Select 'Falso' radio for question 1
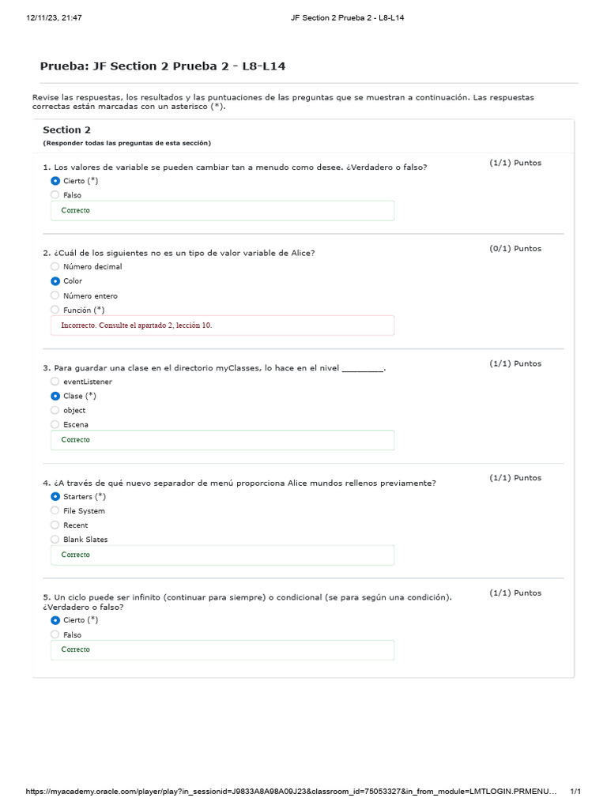Image resolution: width=607 pixels, height=809 pixels. coord(55,195)
